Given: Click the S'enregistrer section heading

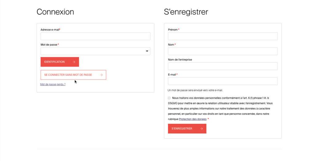Looking at the screenshot, I should click(x=186, y=12).
